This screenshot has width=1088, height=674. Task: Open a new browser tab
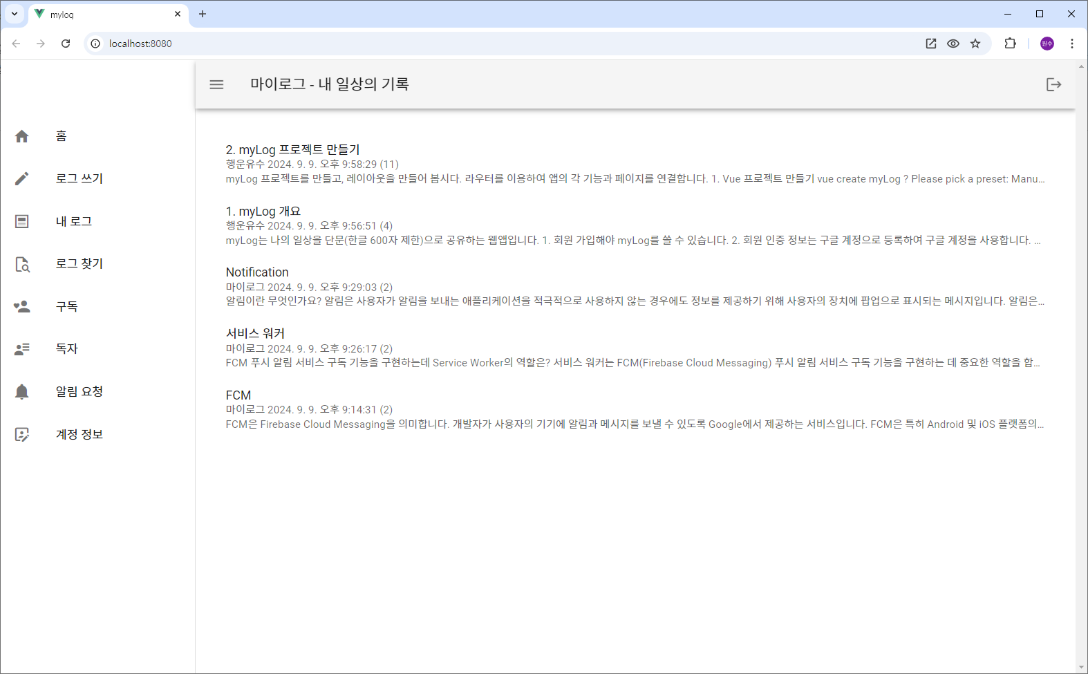tap(203, 14)
